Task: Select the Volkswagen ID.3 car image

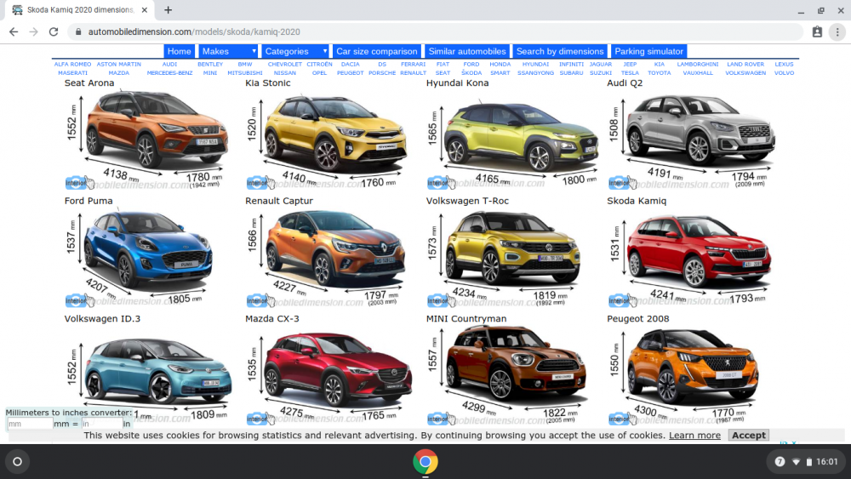Action: click(x=158, y=372)
